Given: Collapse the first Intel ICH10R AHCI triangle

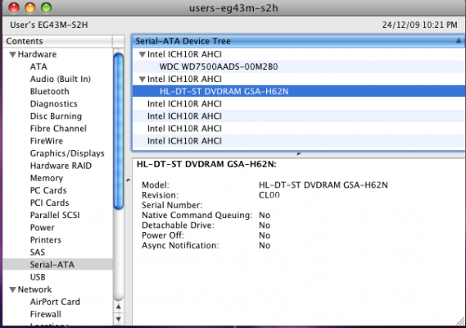Looking at the screenshot, I should (142, 54).
